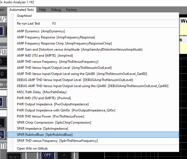Open the Help menu
The height and width of the screenshot is (159, 187).
point(42,10)
